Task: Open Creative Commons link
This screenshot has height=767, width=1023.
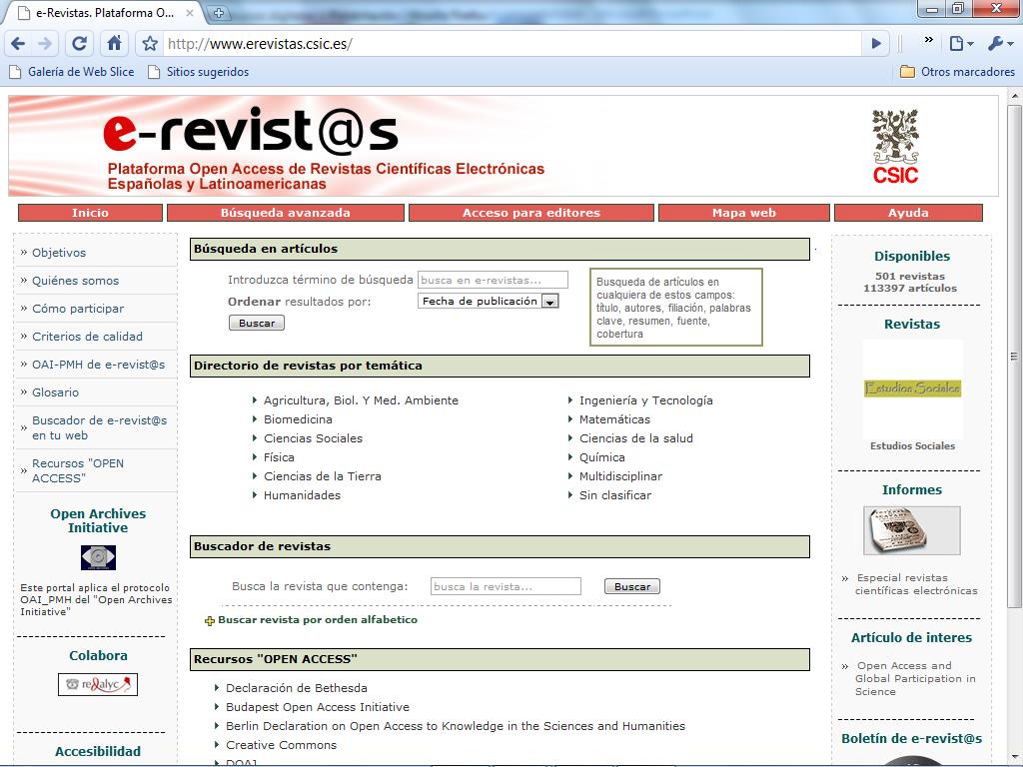Action: point(281,745)
